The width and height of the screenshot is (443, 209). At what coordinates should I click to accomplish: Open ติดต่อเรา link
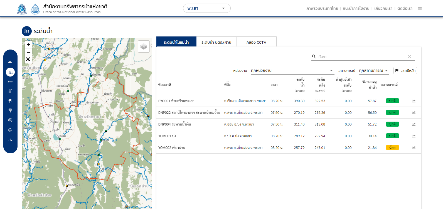[x=405, y=8]
